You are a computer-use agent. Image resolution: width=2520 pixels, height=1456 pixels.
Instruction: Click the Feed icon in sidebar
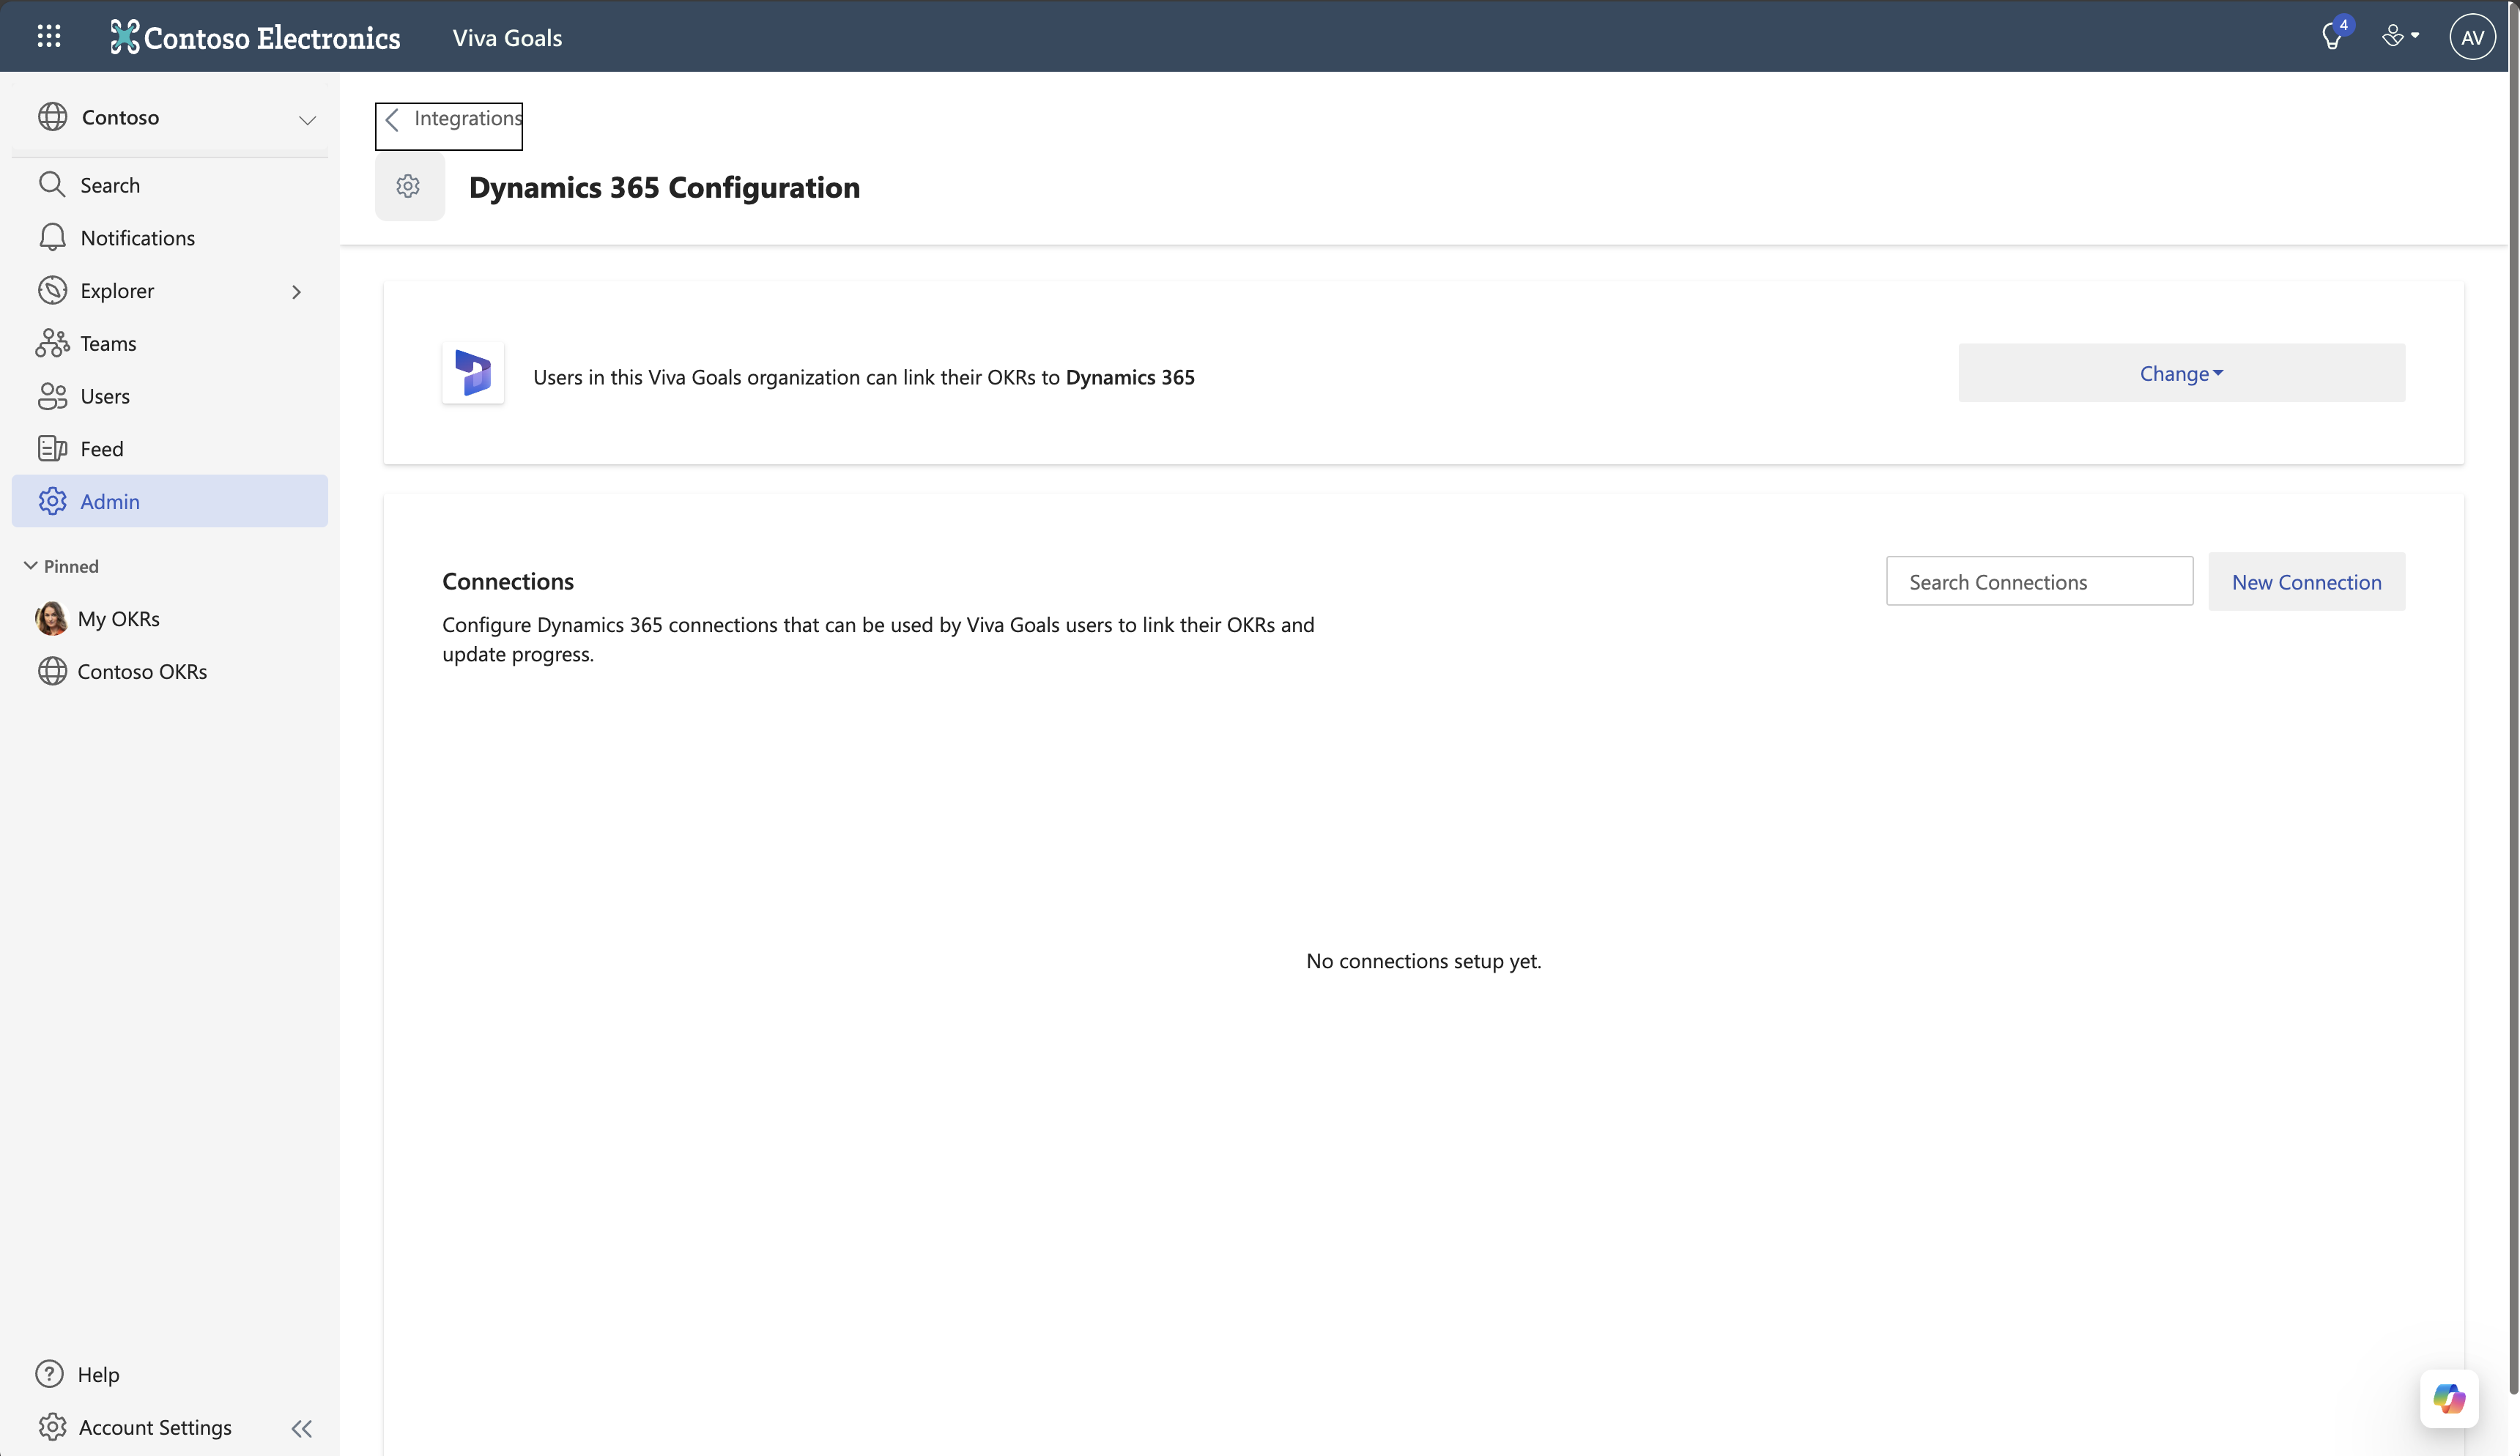52,448
